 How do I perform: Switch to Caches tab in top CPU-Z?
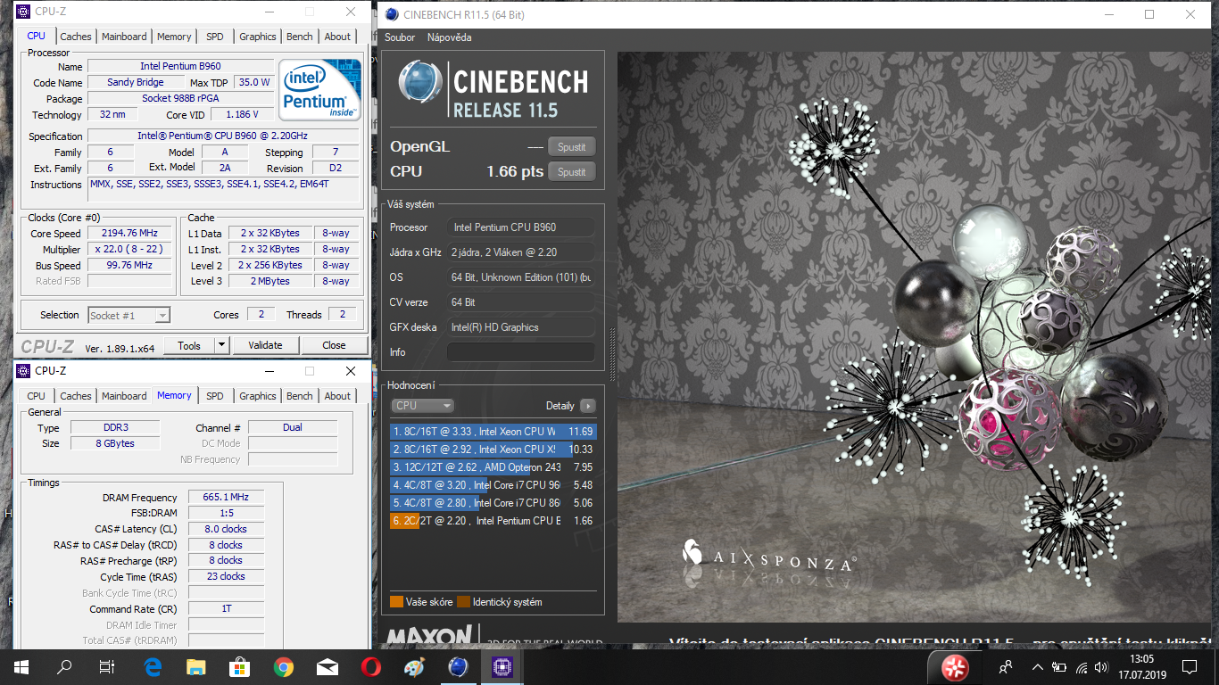pyautogui.click(x=76, y=37)
